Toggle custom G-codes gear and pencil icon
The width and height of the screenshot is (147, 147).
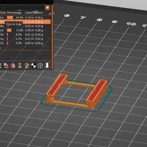point(27,65)
